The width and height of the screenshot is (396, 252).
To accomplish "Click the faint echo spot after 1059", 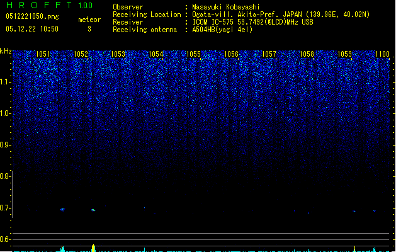I will click(354, 211).
